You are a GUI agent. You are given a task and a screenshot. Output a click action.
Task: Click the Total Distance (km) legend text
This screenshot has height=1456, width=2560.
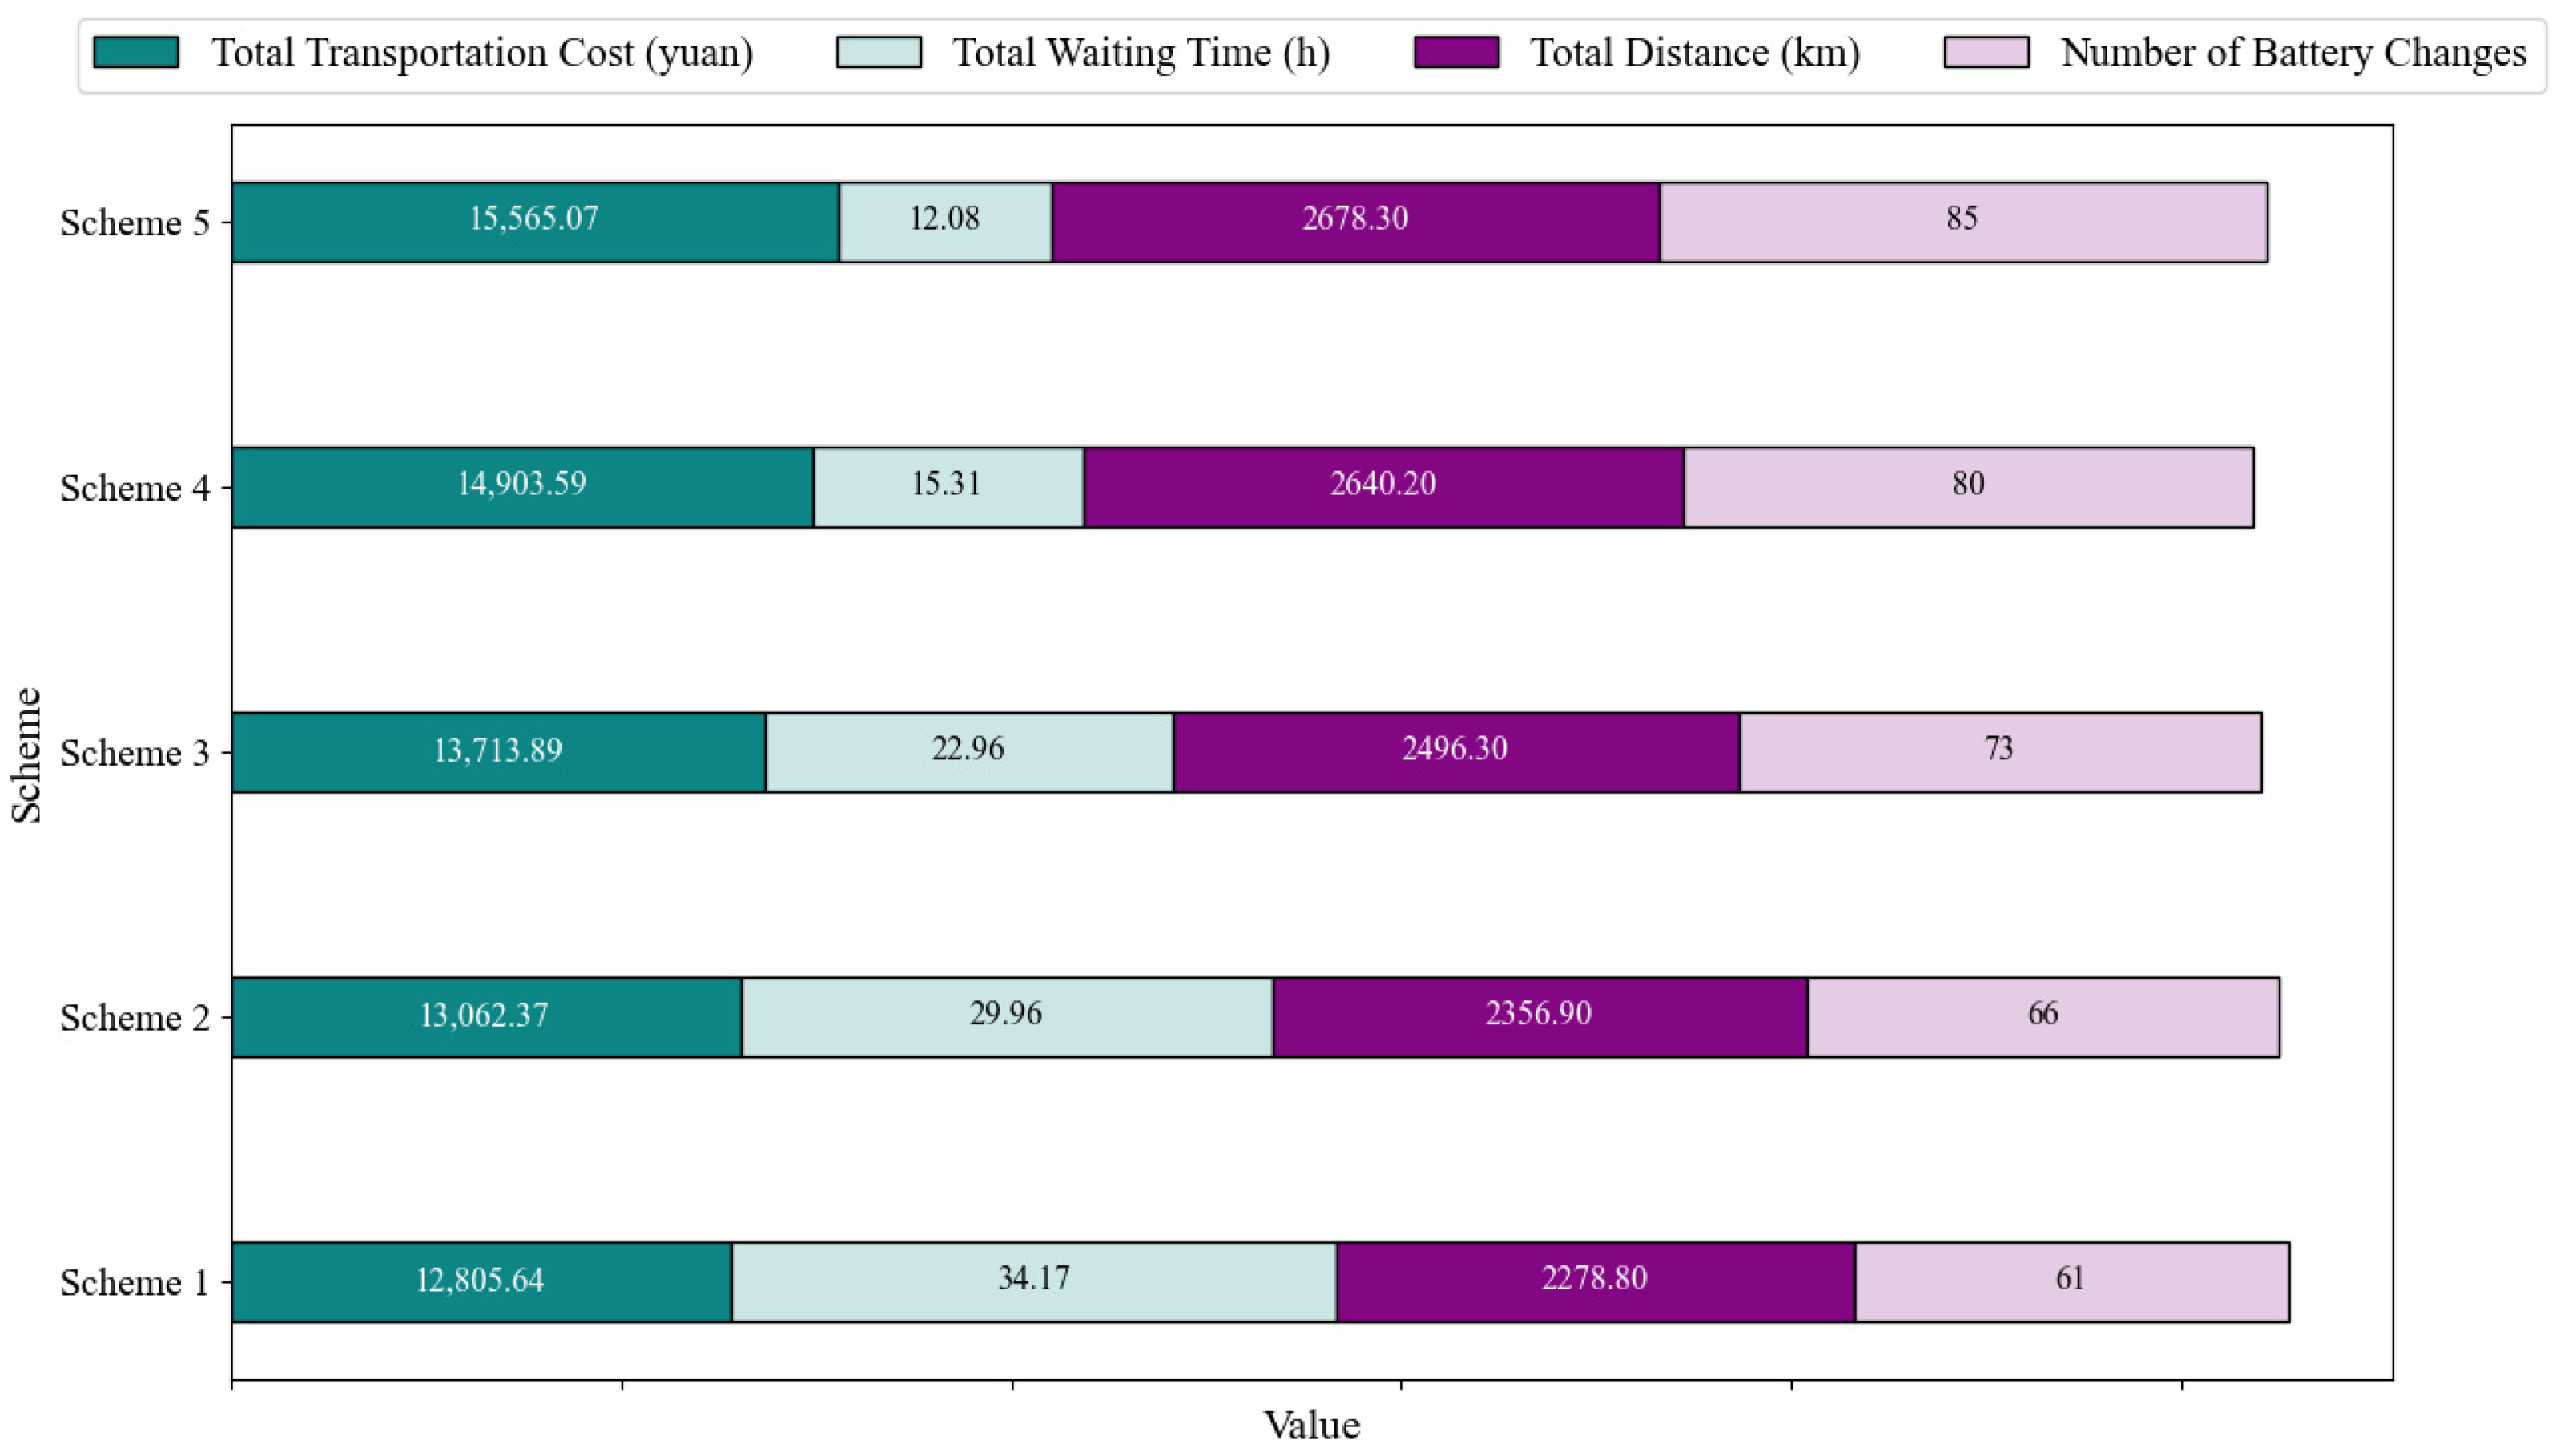coord(1694,53)
